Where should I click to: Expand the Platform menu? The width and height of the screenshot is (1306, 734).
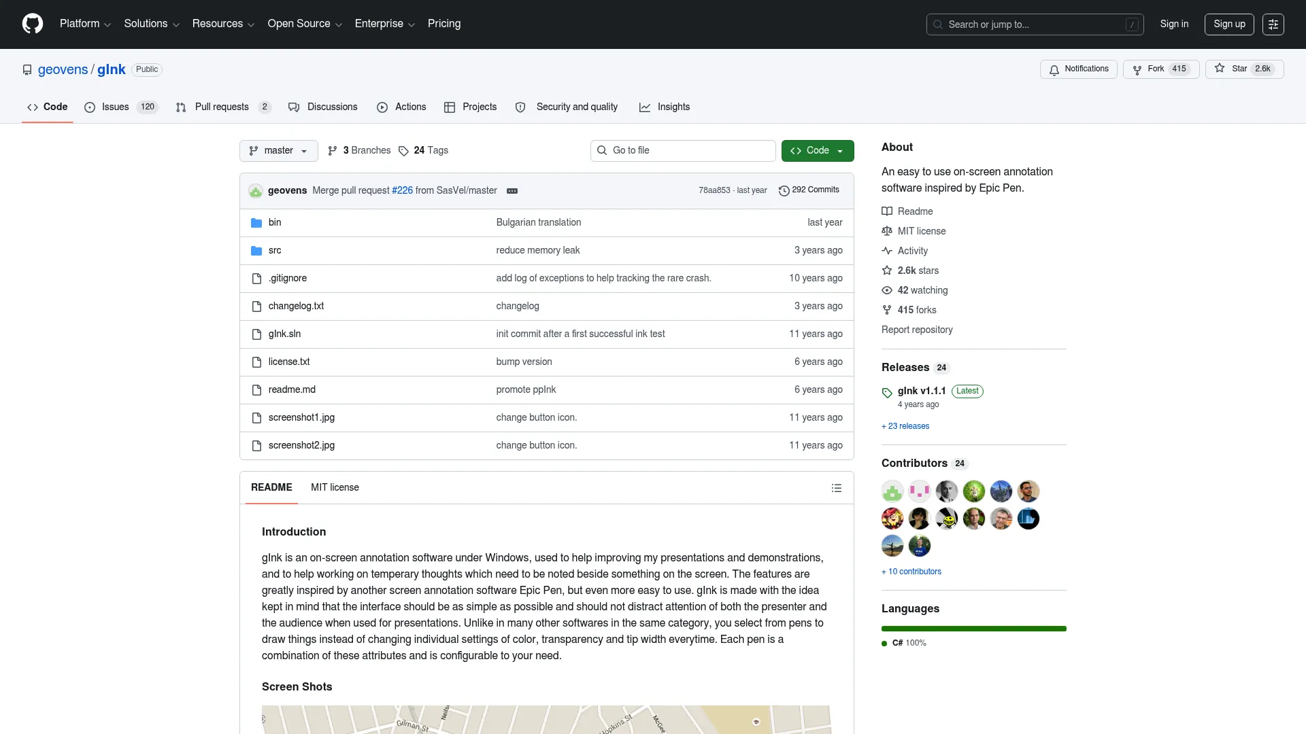[x=85, y=24]
